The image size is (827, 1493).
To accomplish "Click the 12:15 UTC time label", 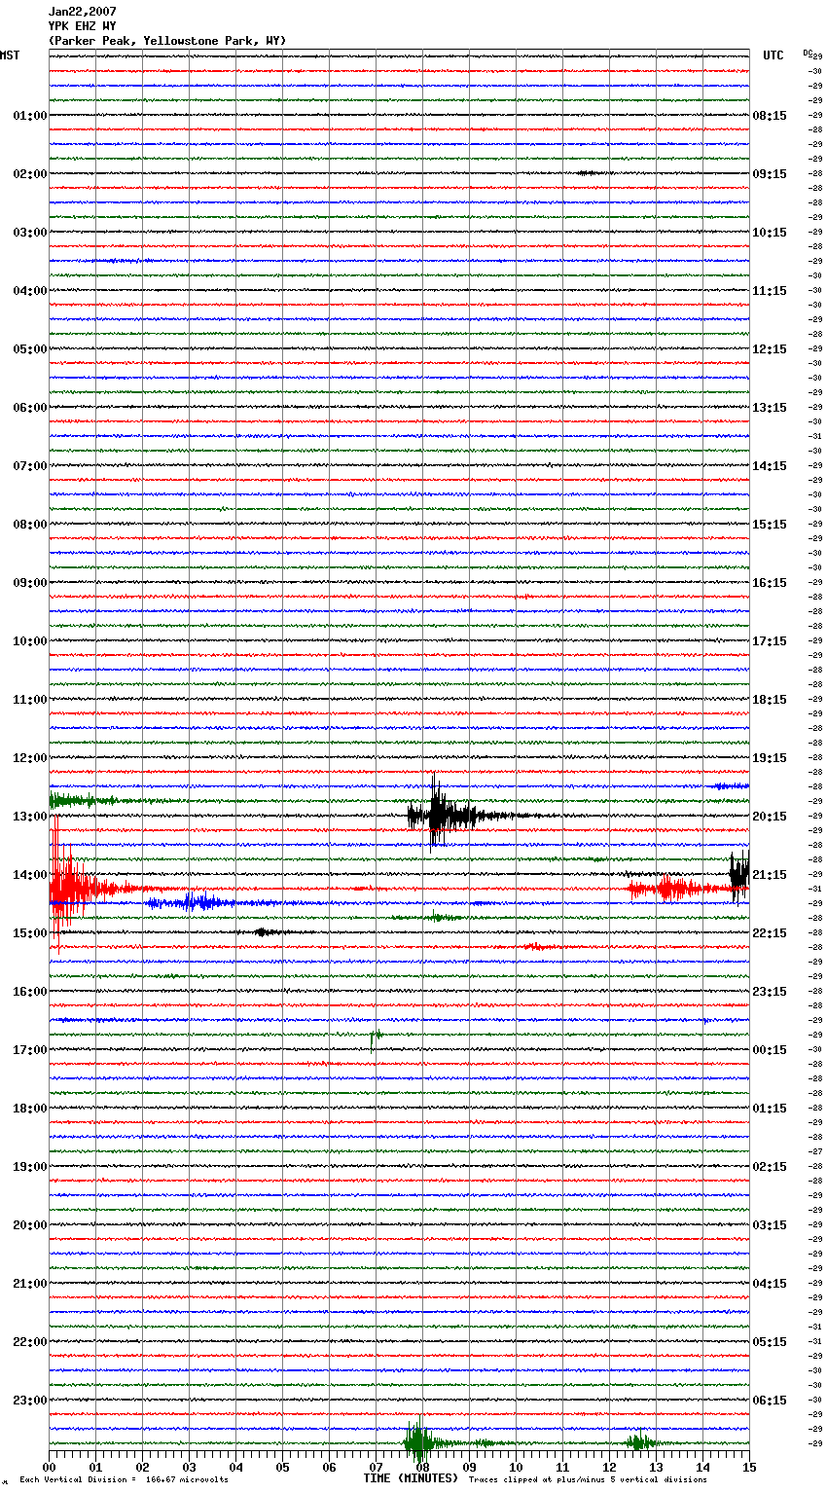I will [770, 349].
